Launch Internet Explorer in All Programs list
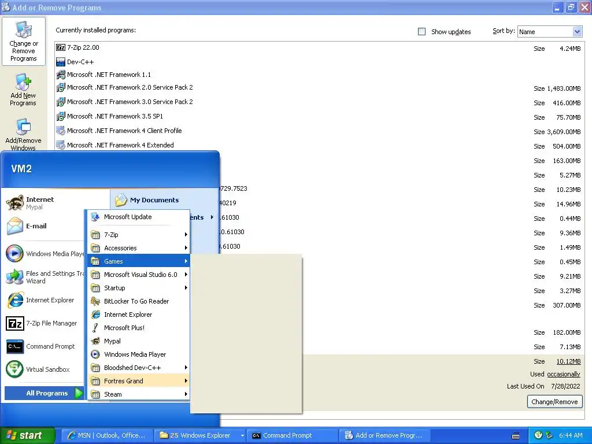The height and width of the screenshot is (444, 592). click(x=139, y=314)
